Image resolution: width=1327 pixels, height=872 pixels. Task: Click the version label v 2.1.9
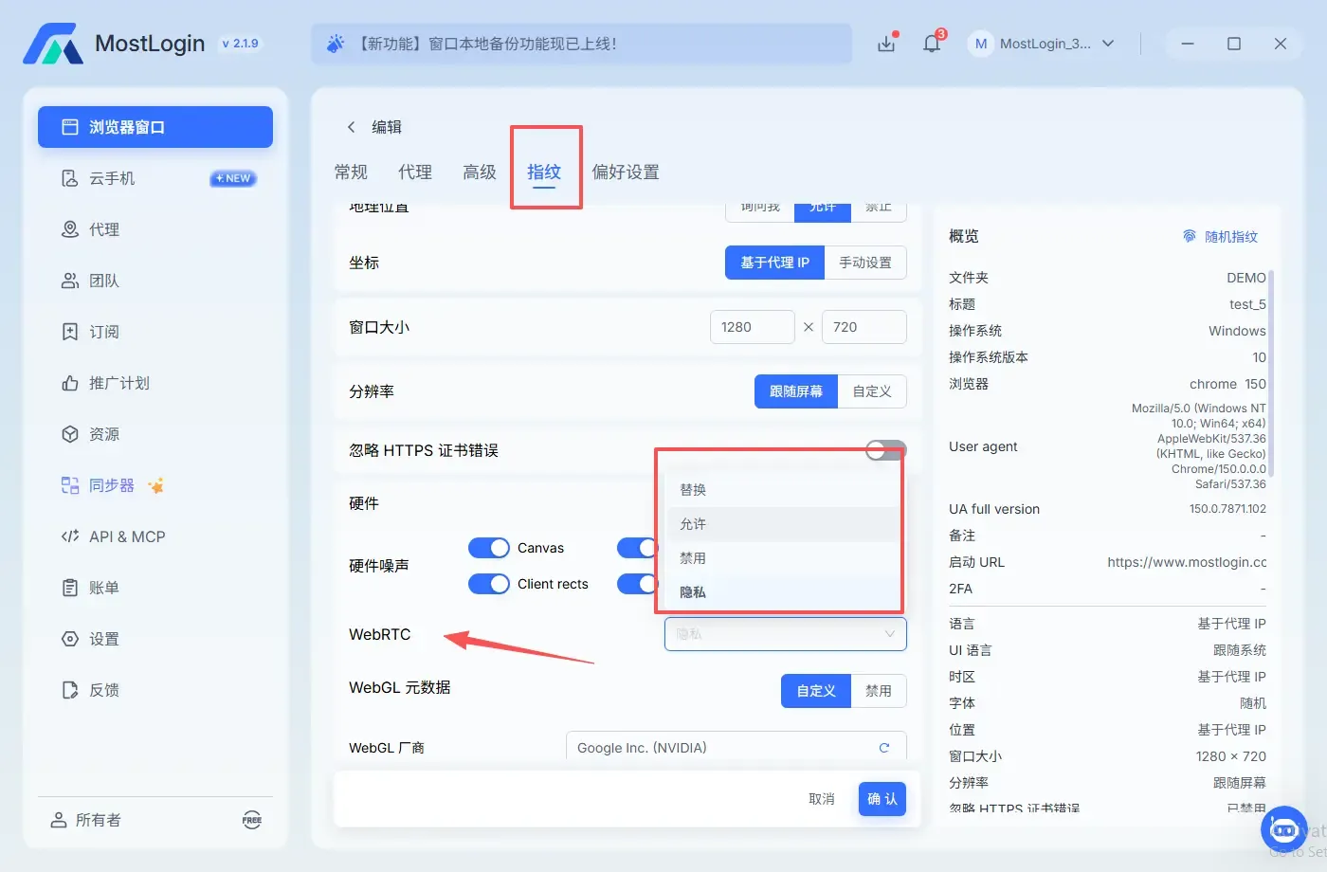click(x=240, y=44)
